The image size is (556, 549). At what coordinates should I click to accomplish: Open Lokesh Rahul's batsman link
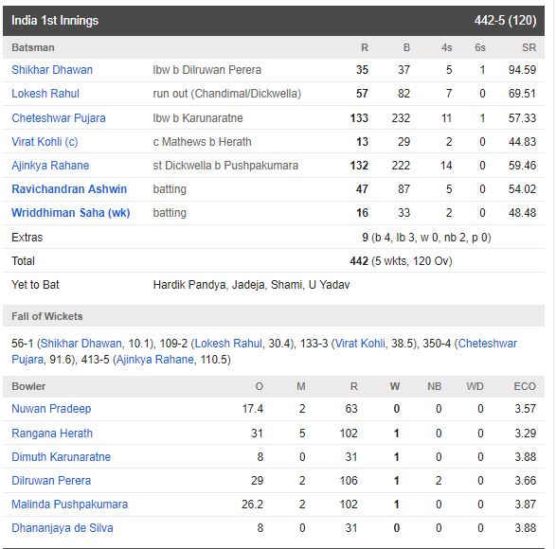pyautogui.click(x=45, y=94)
